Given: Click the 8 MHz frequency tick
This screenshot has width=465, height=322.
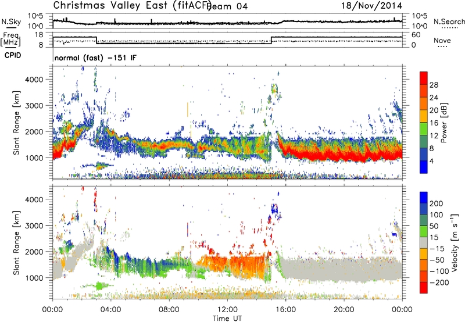Looking at the screenshot, I should pyautogui.click(x=41, y=45).
